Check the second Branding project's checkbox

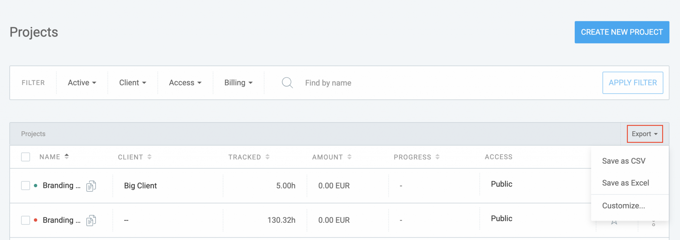pyautogui.click(x=25, y=220)
